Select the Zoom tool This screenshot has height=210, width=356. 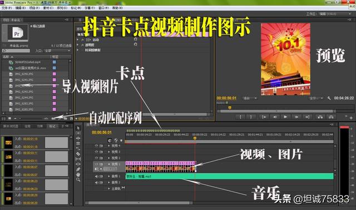(x=78, y=180)
